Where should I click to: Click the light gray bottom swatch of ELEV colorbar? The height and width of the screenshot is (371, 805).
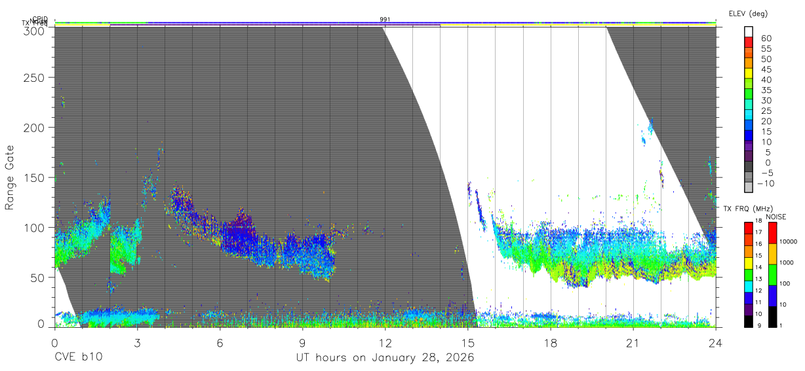click(x=749, y=188)
